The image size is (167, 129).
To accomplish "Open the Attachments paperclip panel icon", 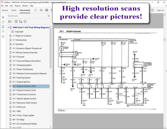I will pyautogui.click(x=3, y=31).
